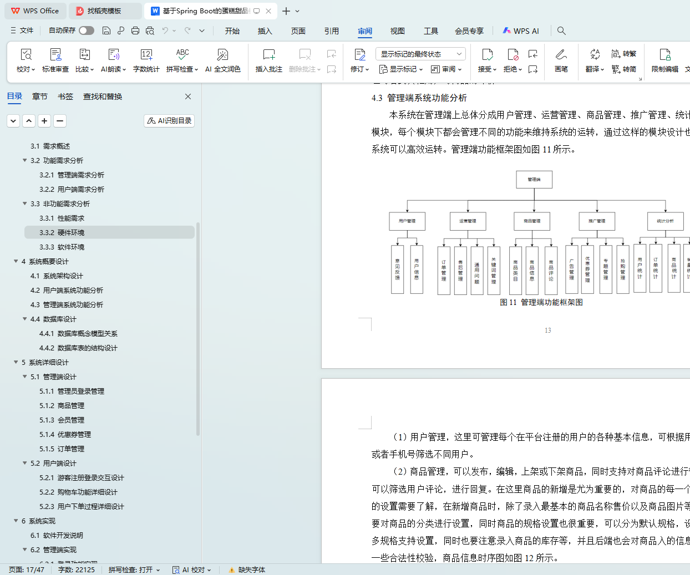Click the AI full-text polish (AI 全文润色) icon
The width and height of the screenshot is (690, 575).
[222, 55]
